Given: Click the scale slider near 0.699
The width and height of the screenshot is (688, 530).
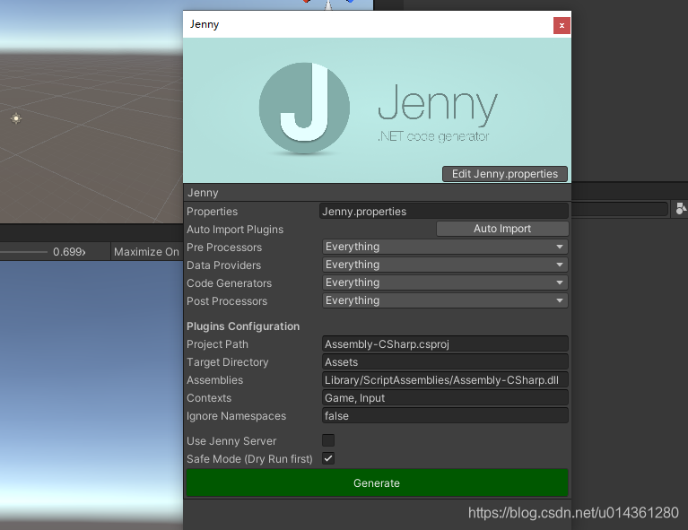Looking at the screenshot, I should (x=24, y=252).
